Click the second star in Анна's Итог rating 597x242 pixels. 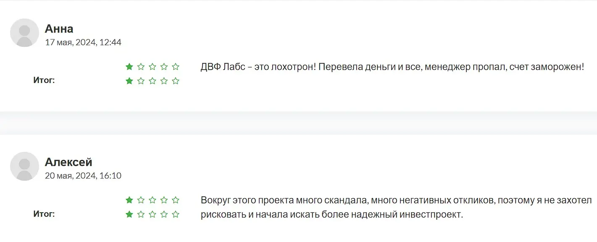coord(141,81)
